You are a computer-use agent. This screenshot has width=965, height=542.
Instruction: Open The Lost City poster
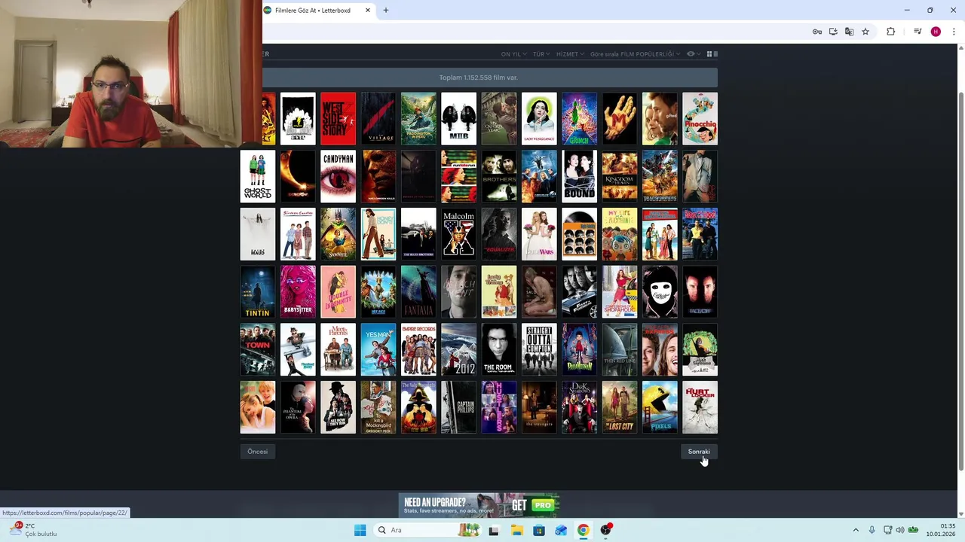(x=620, y=407)
